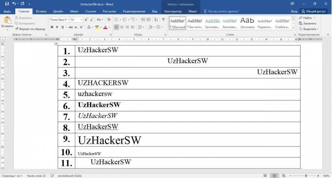
Task: Click the Redo arrow icon
Action: (22, 4)
